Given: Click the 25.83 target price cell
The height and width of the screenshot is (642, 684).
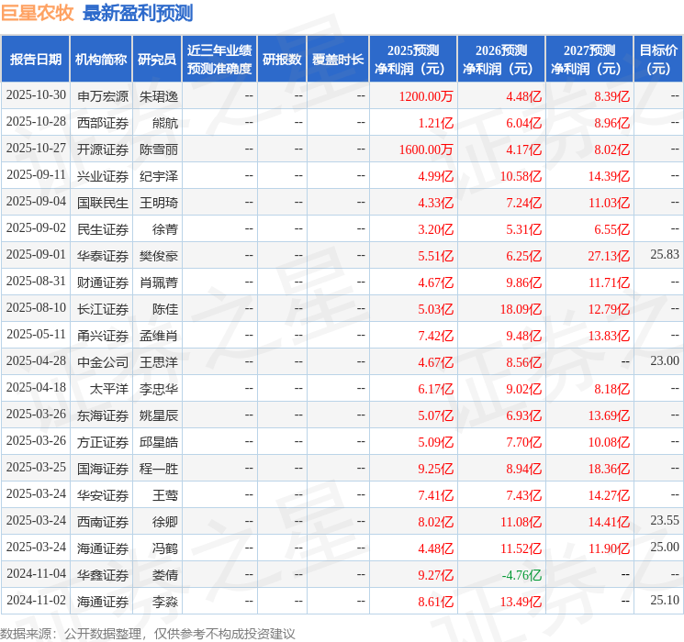Looking at the screenshot, I should coord(664,255).
